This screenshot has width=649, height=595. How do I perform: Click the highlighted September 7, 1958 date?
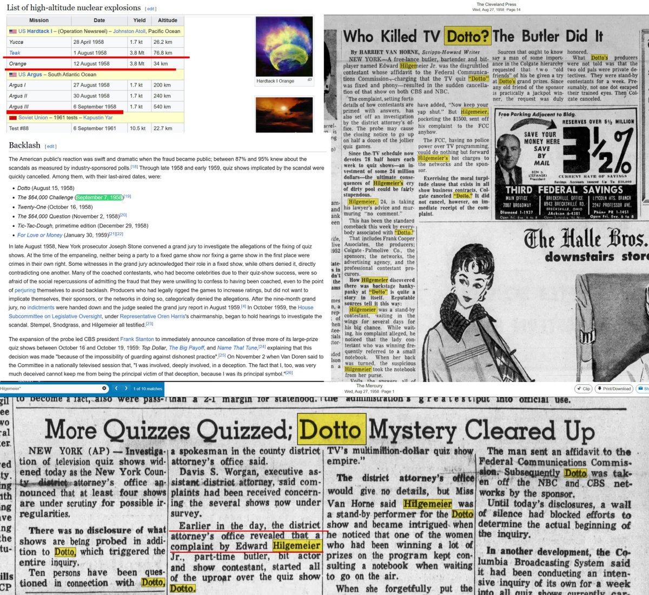click(100, 197)
